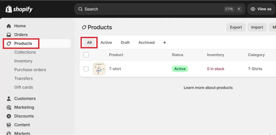Click the Discounts badge icon
The image size is (276, 135).
9,116
